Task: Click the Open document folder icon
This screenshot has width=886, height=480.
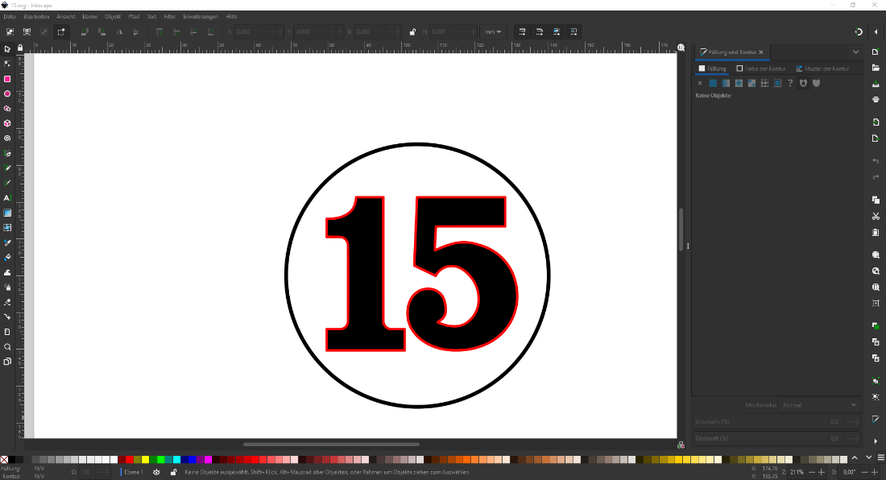Action: pos(876,68)
